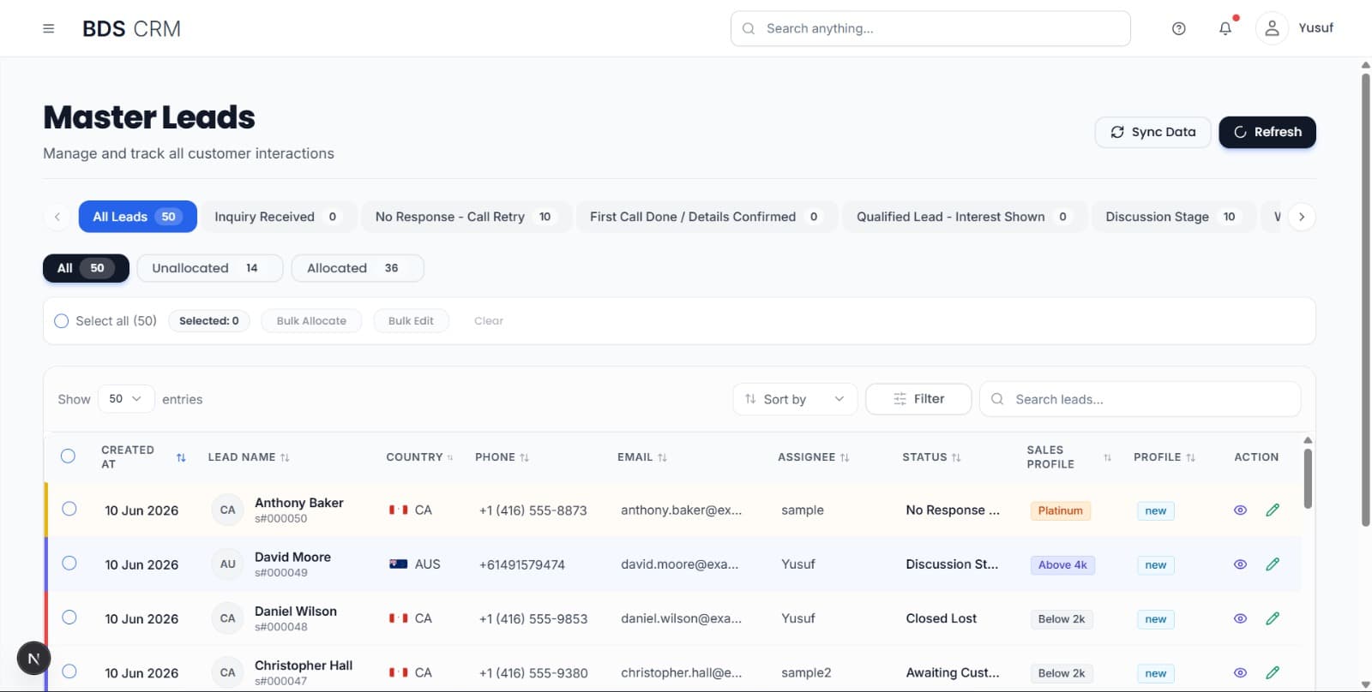Open No Response - Call Retry tab
1372x692 pixels.
(x=465, y=217)
